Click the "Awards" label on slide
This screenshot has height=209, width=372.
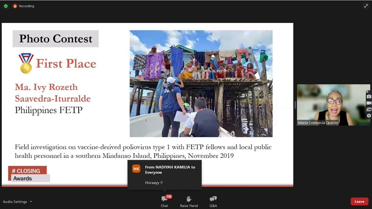23,179
